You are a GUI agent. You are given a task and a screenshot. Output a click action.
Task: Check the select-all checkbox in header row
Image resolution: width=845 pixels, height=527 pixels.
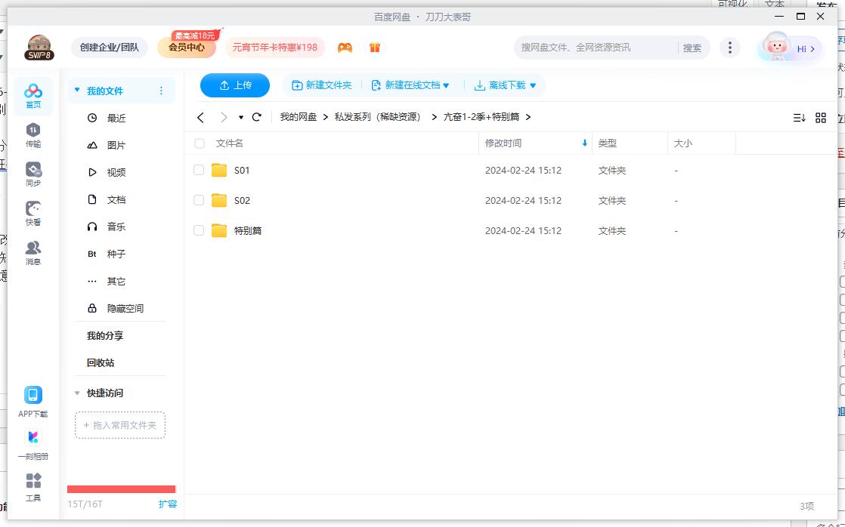[200, 143]
